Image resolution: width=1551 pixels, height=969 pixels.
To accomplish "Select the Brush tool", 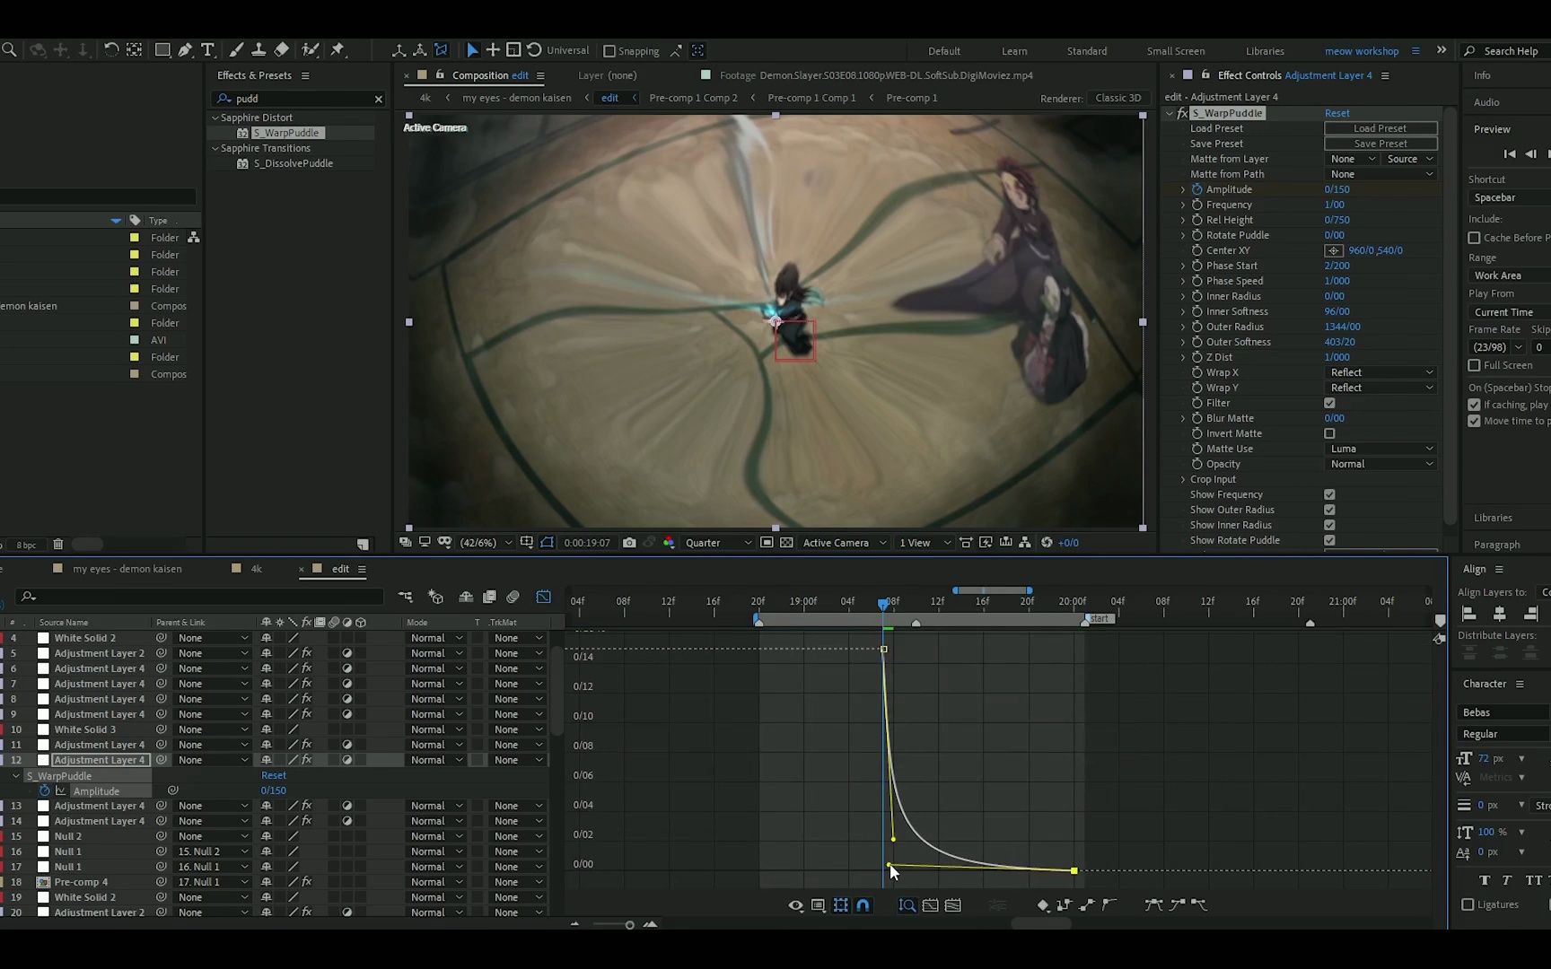I will pyautogui.click(x=236, y=50).
